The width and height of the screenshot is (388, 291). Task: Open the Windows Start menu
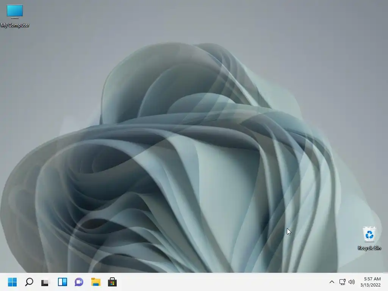13,282
